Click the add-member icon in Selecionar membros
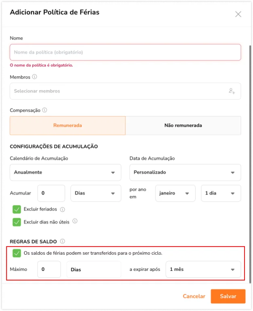This screenshot has width=253, height=311. [232, 91]
